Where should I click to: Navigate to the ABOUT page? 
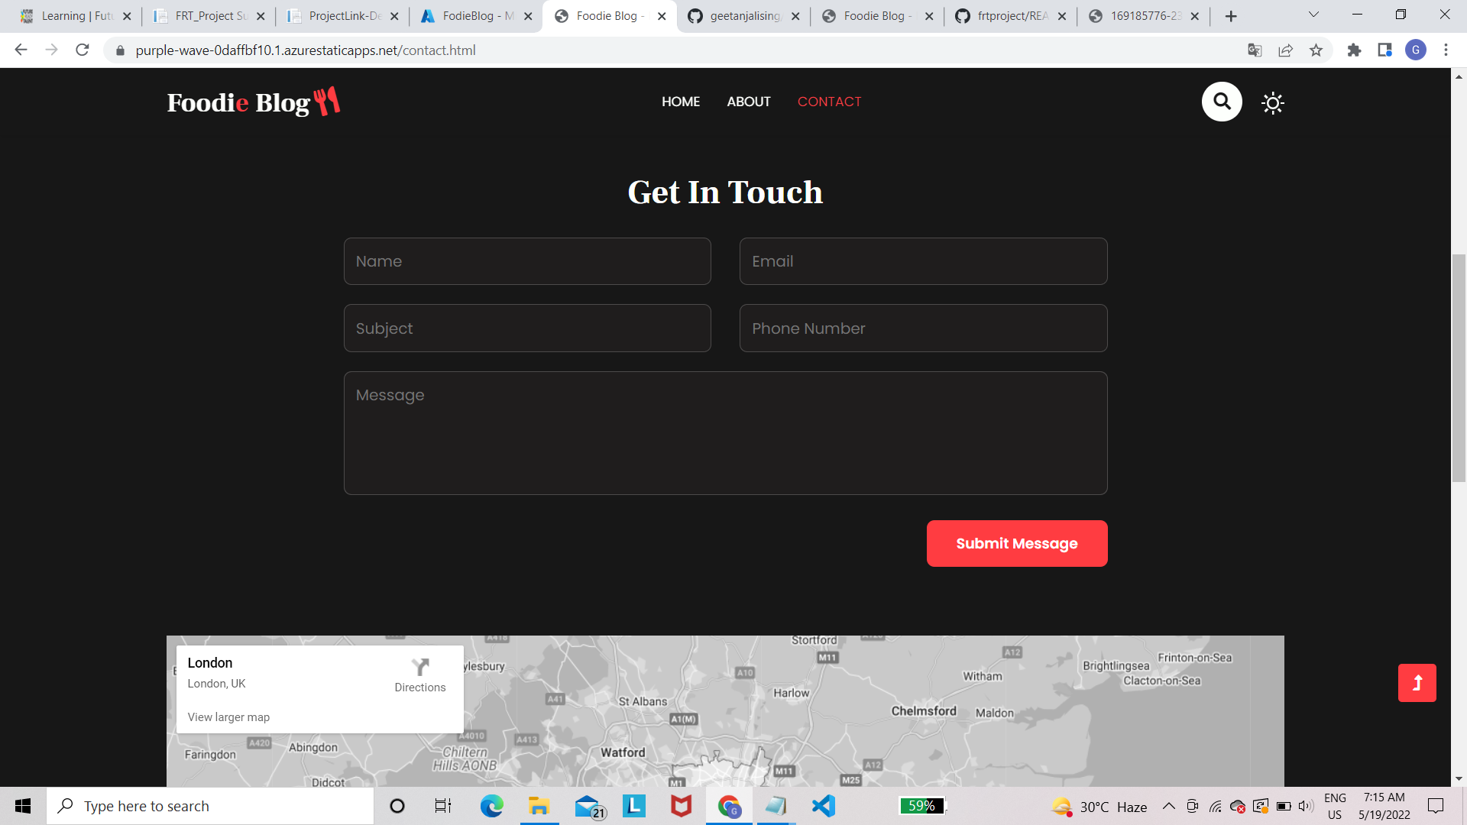point(748,102)
